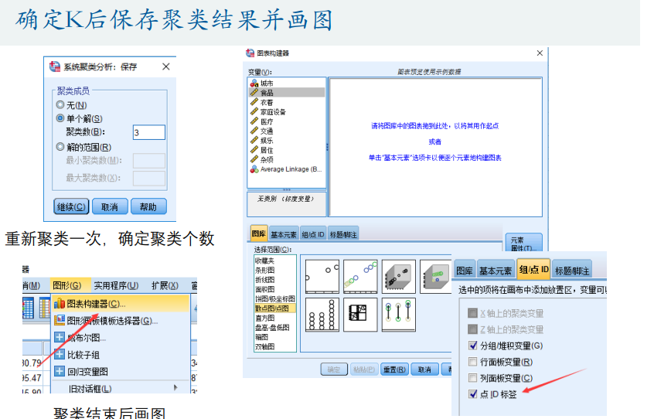The height and width of the screenshot is (419, 654).
Task: Open the 图形 menu in menu bar
Action: point(70,285)
